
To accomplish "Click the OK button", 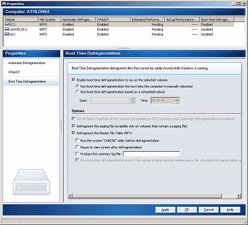I will tap(187, 209).
